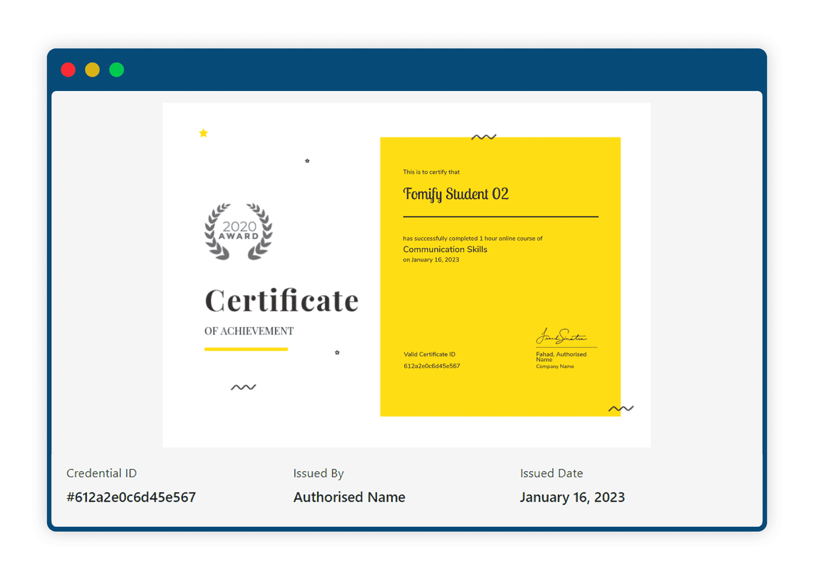Click the squiggle atop the yellow panel

(x=484, y=137)
